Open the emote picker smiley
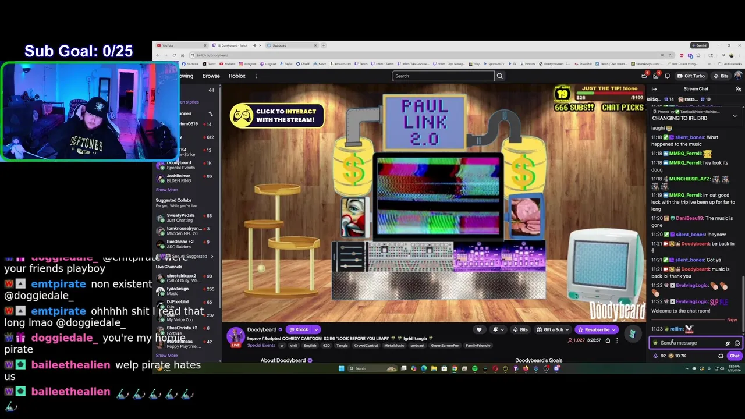 737,343
